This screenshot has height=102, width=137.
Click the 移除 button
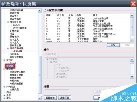[x=127, y=45]
